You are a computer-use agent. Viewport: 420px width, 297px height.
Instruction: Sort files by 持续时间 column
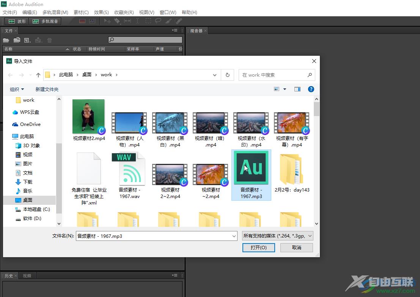click(97, 49)
